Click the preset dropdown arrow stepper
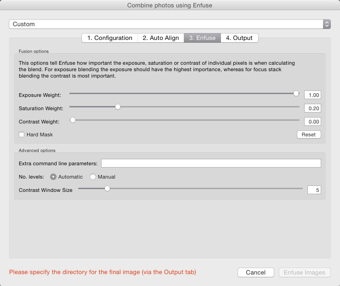340x286 pixels. pyautogui.click(x=327, y=24)
